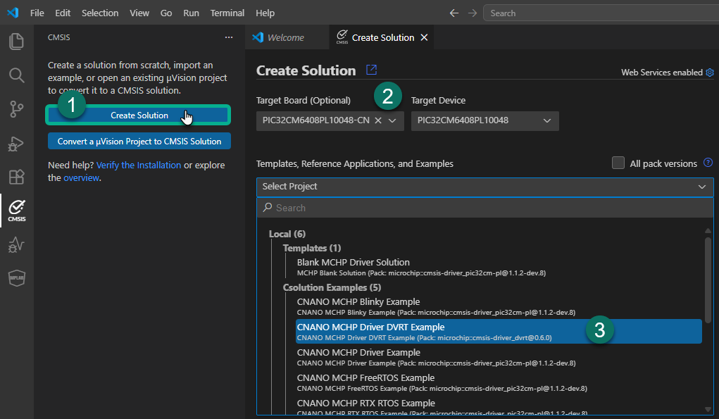Click Convert a µVision Project to CMSIS Solution
Screen dimensions: 719x419
click(139, 142)
